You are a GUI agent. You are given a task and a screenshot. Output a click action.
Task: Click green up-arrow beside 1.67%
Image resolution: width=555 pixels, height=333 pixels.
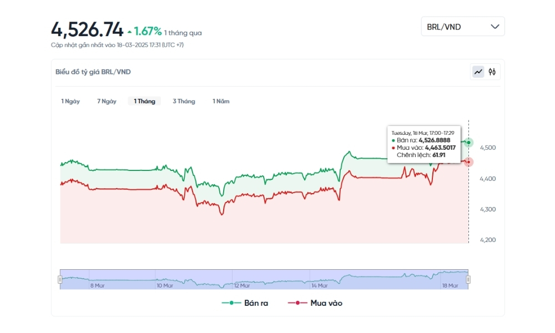point(129,32)
